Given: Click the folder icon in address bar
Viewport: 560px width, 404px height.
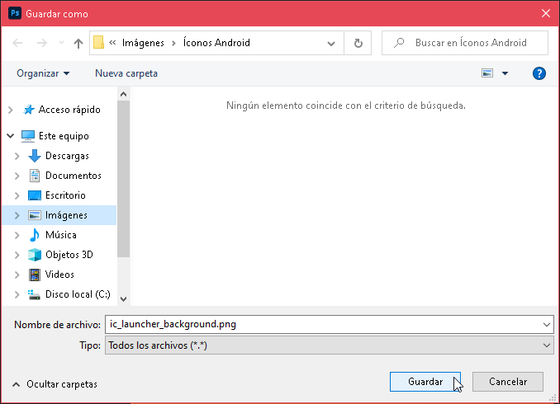Looking at the screenshot, I should pyautogui.click(x=98, y=43).
